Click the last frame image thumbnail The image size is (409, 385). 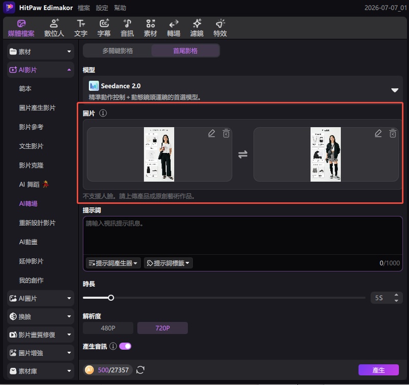(x=326, y=154)
